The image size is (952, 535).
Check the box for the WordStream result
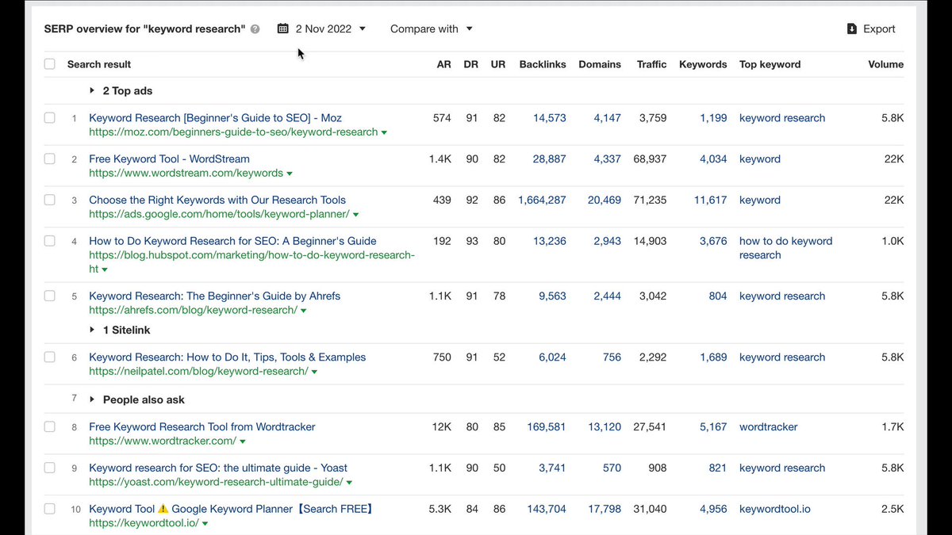click(x=50, y=159)
